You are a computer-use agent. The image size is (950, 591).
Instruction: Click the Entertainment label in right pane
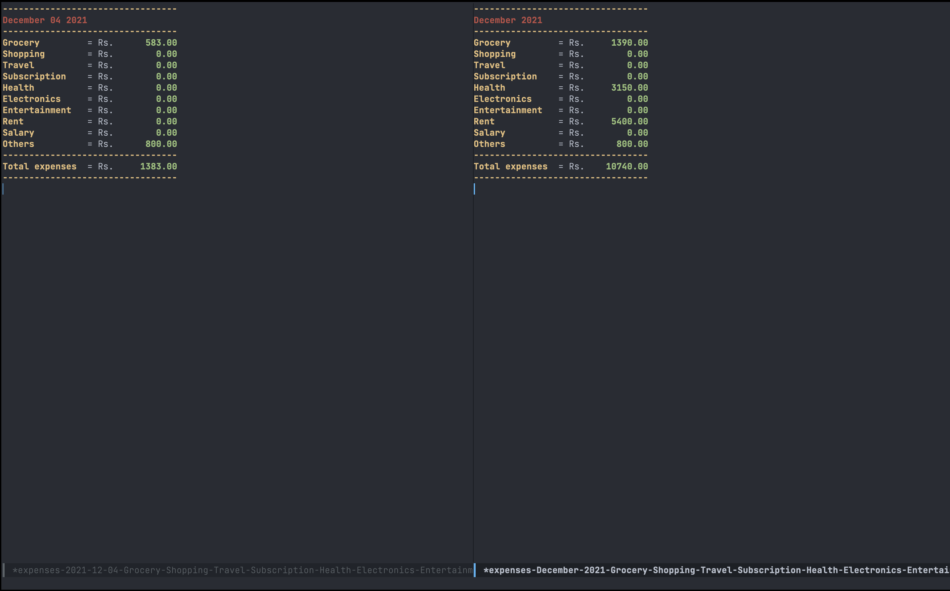[508, 110]
